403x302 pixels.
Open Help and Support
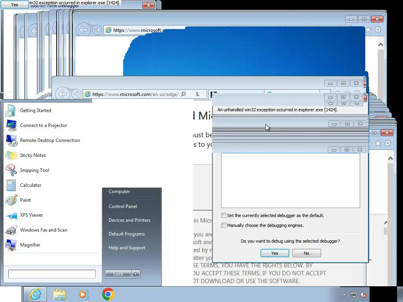127,248
